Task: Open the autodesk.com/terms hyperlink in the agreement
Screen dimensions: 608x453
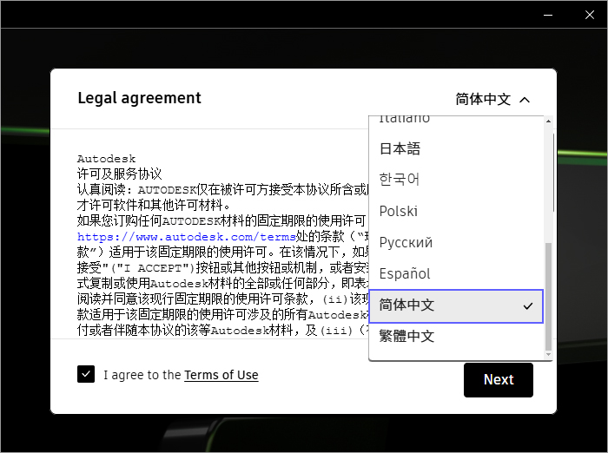Action: point(187,237)
